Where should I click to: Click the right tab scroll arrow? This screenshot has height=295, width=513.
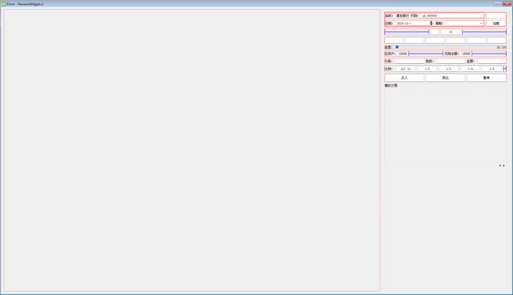(x=504, y=165)
